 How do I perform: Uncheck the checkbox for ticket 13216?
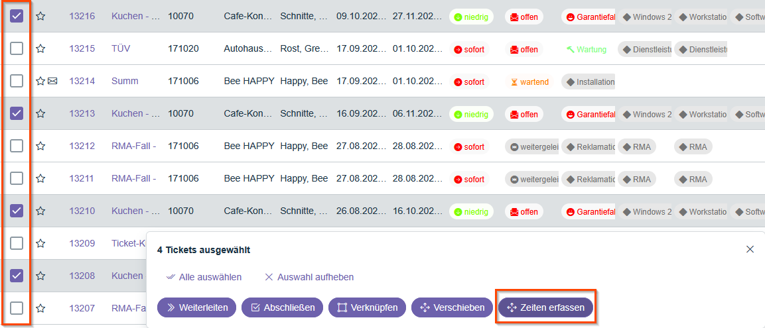[x=17, y=16]
